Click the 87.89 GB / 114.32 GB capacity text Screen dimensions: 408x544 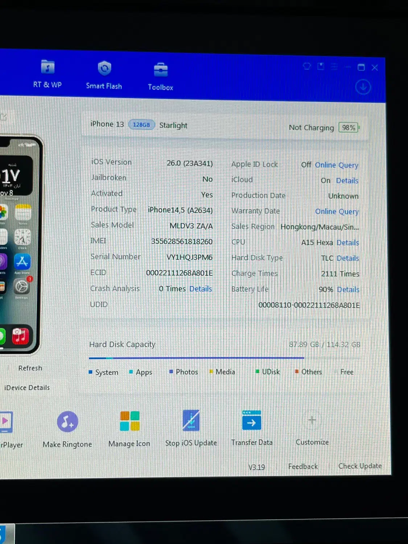325,345
